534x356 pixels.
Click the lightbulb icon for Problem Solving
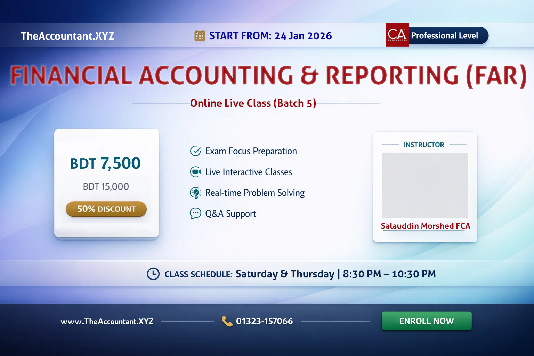pos(195,193)
